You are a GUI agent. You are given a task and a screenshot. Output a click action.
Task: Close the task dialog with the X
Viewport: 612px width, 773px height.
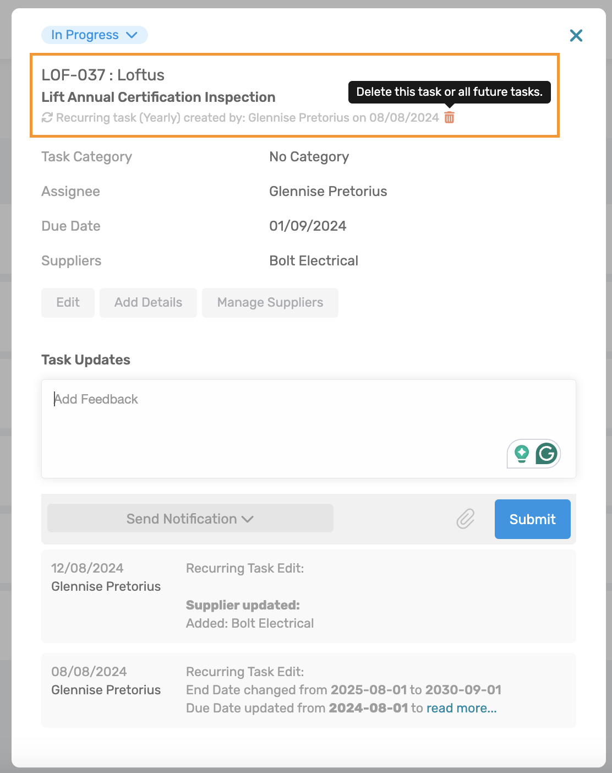[x=576, y=36]
